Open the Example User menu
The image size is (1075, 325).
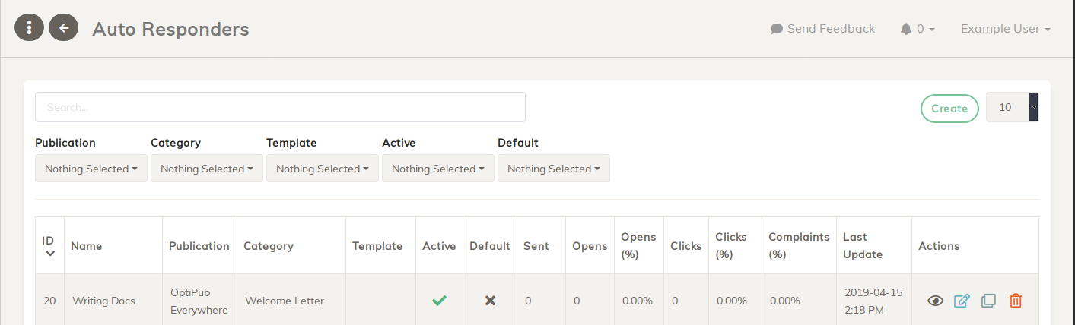coord(1005,29)
